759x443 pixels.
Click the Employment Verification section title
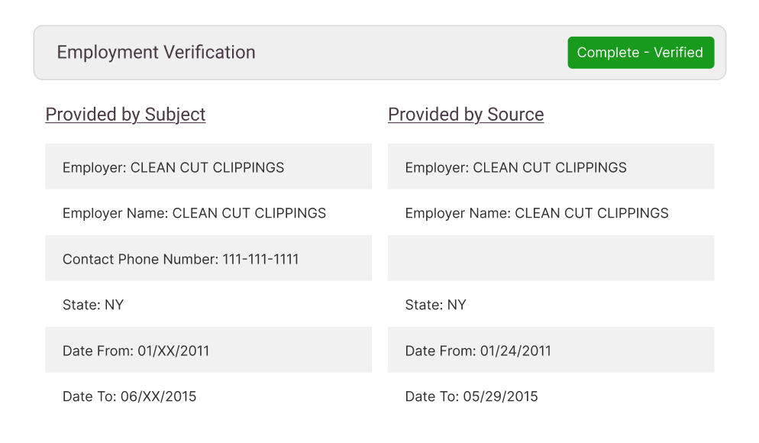point(156,53)
